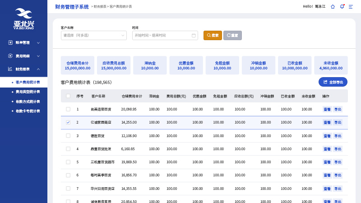Click the amount 19,869.50 in row 5
The image size is (361, 203).
[x=129, y=162]
